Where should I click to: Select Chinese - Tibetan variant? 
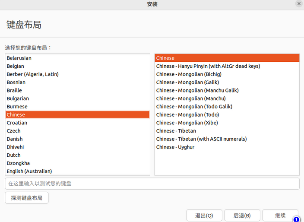(x=176, y=131)
